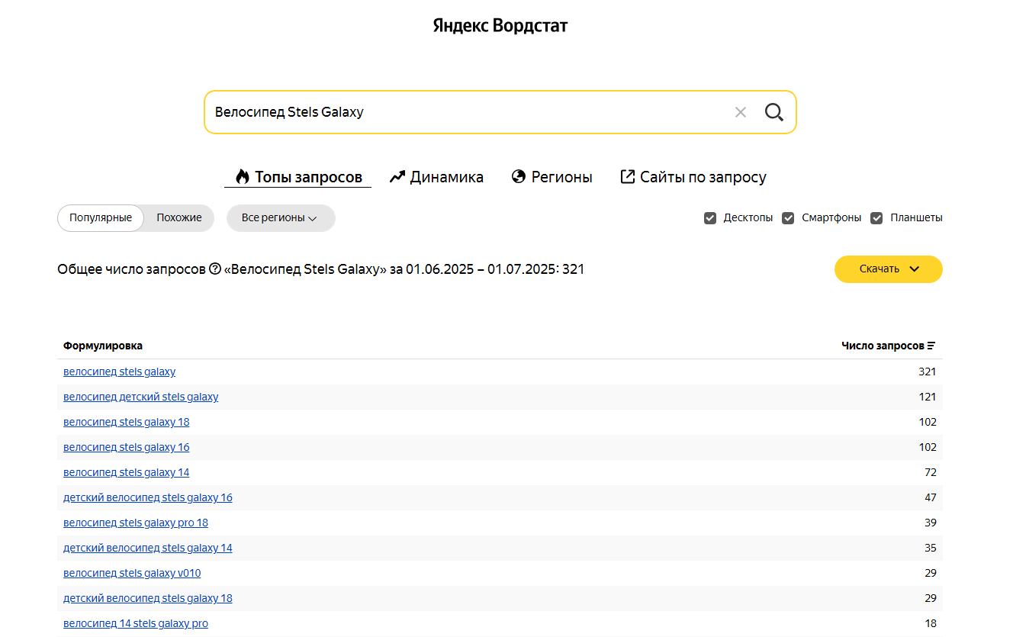Click the Формулировка column header
This screenshot has width=1013, height=637.
click(x=103, y=346)
